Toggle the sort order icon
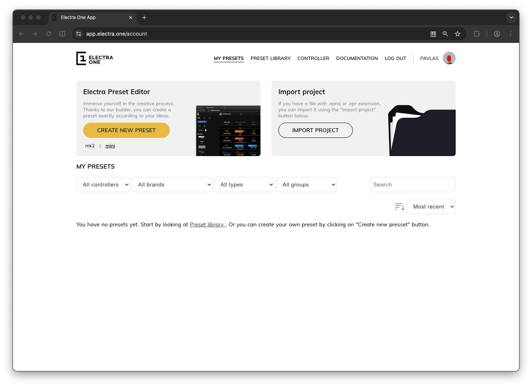This screenshot has height=387, width=532. [x=399, y=207]
